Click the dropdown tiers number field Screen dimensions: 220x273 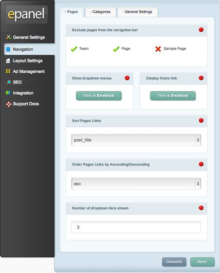click(x=136, y=227)
